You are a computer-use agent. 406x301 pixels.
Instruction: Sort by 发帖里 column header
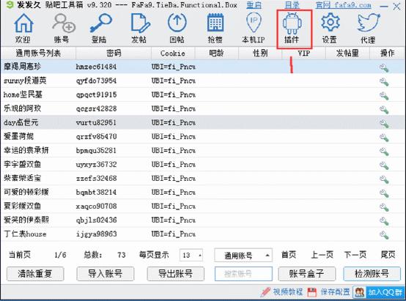pyautogui.click(x=347, y=53)
